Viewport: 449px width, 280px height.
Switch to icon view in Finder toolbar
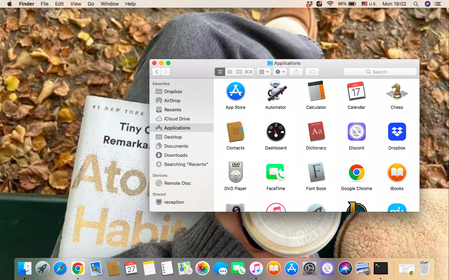[220, 72]
